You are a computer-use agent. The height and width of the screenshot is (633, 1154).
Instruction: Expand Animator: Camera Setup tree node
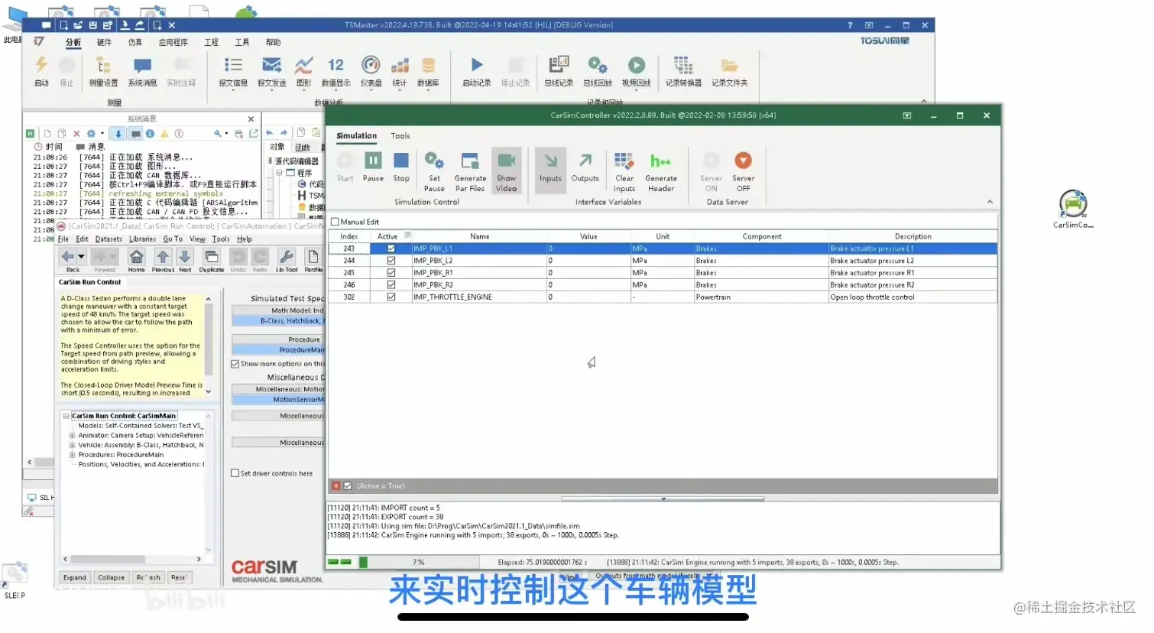72,436
